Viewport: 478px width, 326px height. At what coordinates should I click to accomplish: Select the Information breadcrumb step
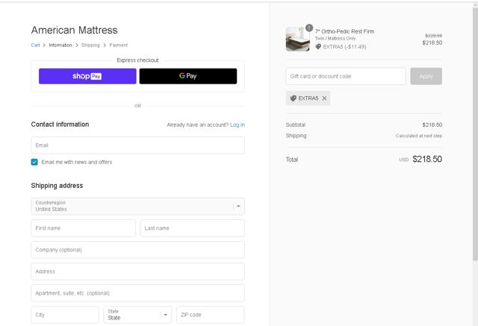click(x=60, y=45)
